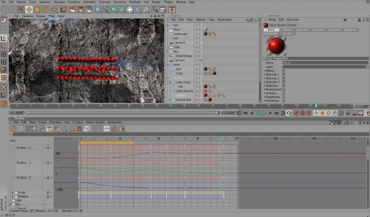Open Tags menu in Objects panel
Viewport: 370px width, 217px height.
click(212, 20)
